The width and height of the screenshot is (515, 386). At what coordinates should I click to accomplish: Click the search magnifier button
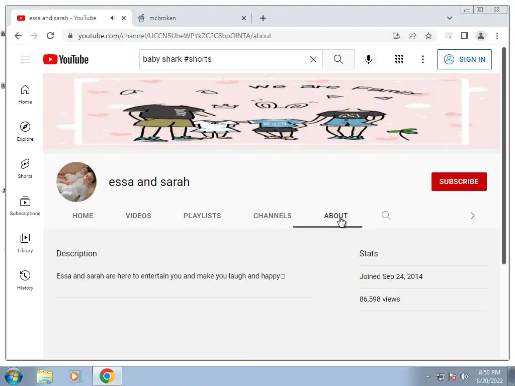tap(338, 59)
